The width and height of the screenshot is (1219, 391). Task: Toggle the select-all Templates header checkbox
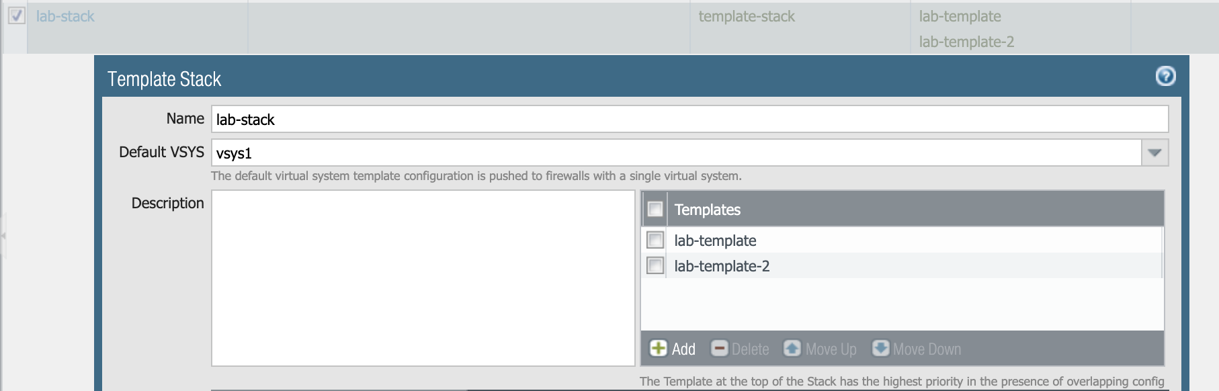[x=655, y=209]
